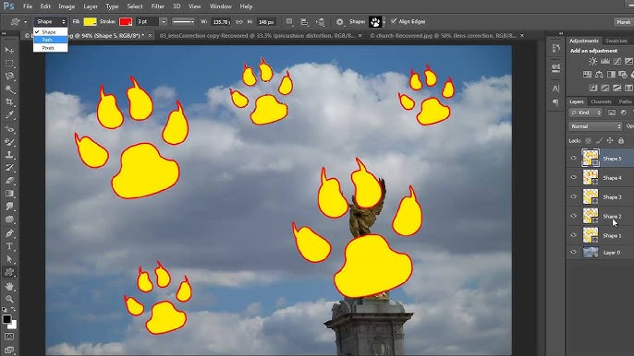
Task: Switch to the Swatches tab
Action: pos(616,41)
